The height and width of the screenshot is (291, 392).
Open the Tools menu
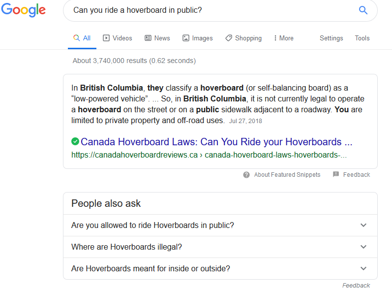click(362, 38)
